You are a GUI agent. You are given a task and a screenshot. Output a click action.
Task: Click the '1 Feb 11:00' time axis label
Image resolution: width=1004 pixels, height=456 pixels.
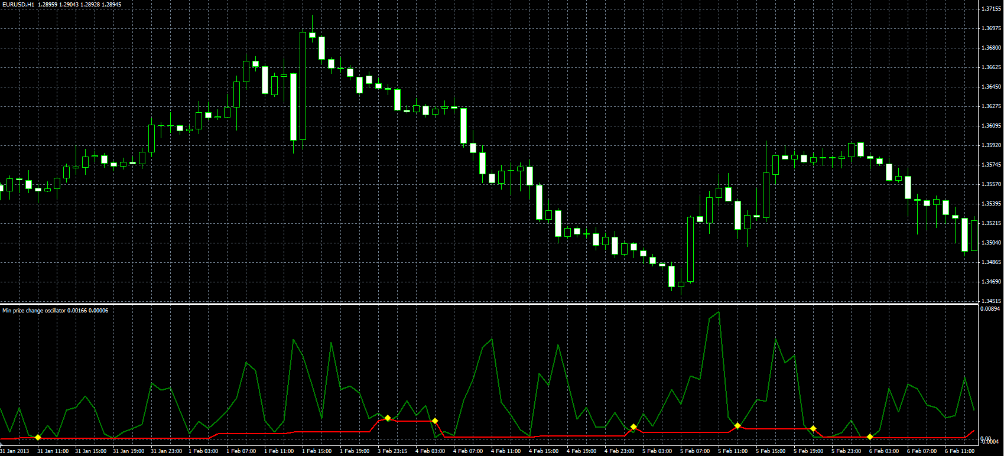[x=279, y=451]
